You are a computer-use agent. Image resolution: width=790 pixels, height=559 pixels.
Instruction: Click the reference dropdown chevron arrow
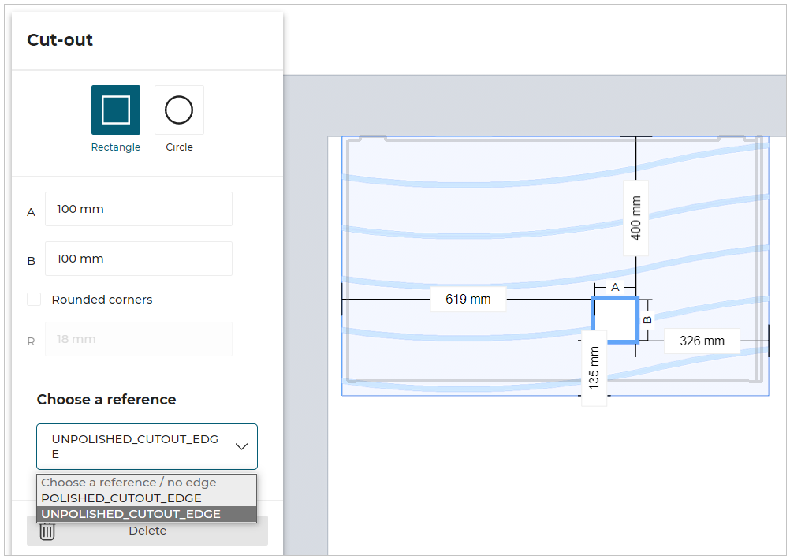pos(241,446)
